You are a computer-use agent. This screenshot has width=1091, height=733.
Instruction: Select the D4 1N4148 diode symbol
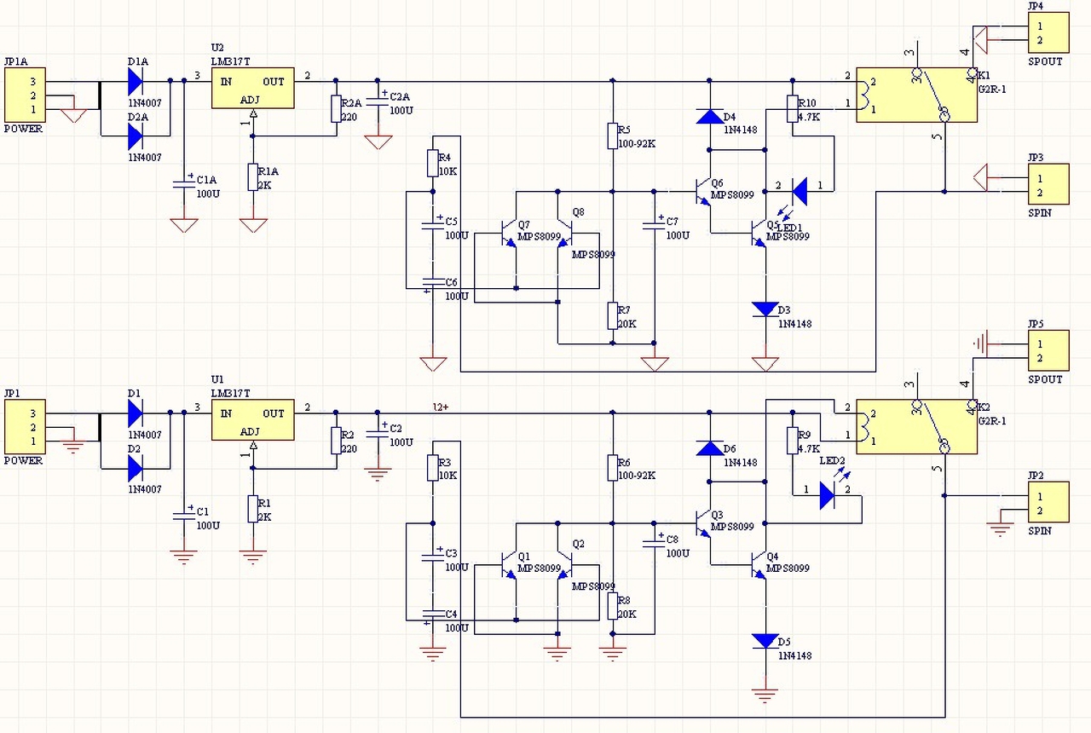tap(709, 116)
